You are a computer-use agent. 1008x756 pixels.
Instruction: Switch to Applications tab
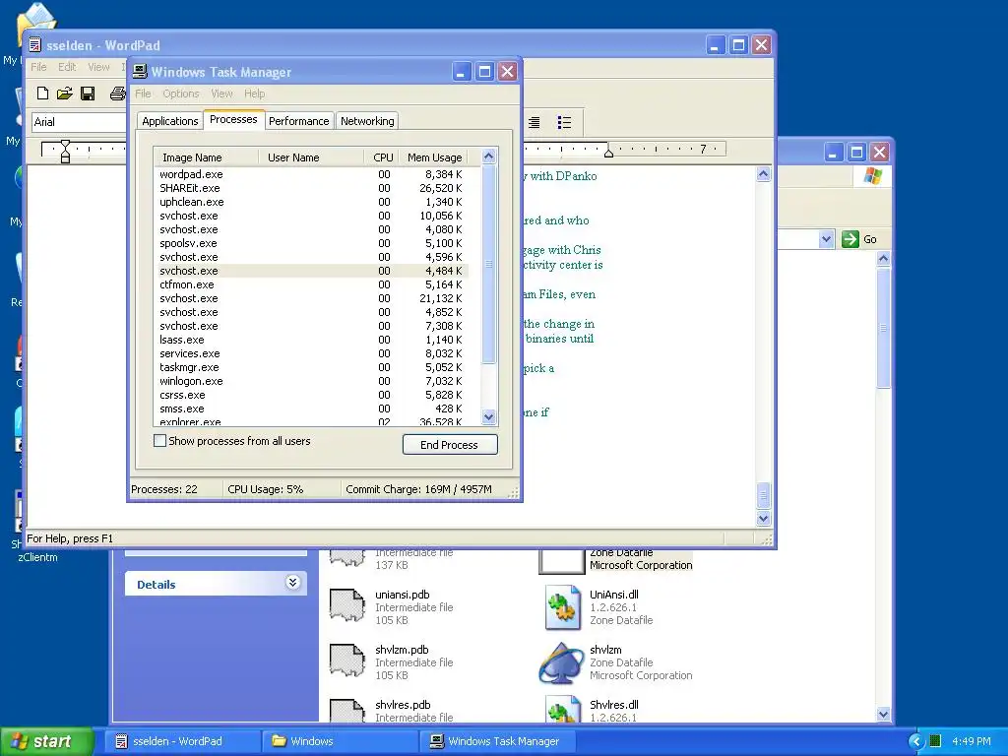click(170, 121)
